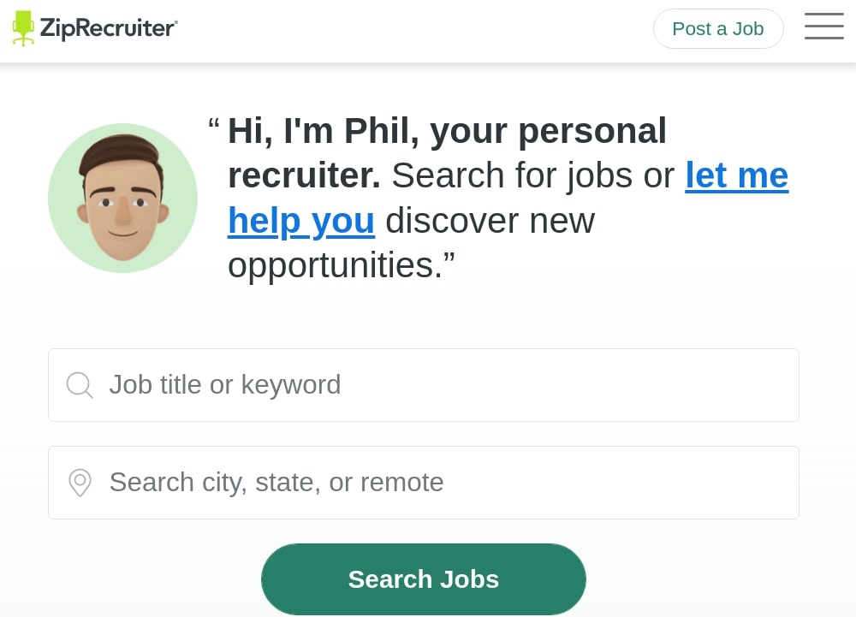The width and height of the screenshot is (856, 617).
Task: Click the "your personal" heading text
Action: pyautogui.click(x=548, y=132)
